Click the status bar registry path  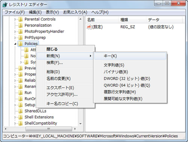point(90,136)
